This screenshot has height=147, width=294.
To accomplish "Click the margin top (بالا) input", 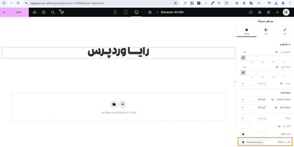I will pyautogui.click(x=285, y=58).
